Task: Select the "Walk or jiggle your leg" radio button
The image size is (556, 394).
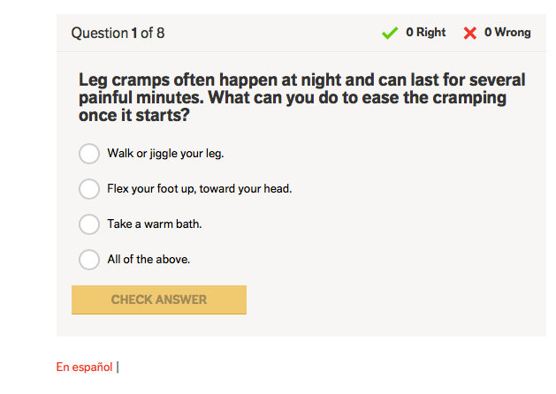Action: click(x=89, y=154)
